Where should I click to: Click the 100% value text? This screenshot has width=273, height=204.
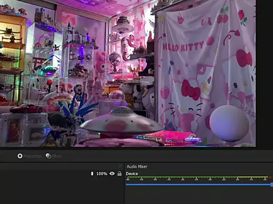(102, 173)
